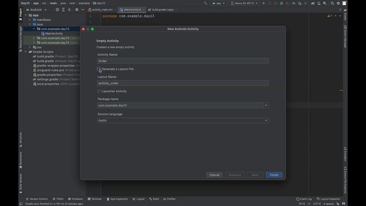The height and width of the screenshot is (206, 366).
Task: Open TODO tool tab
Action: (58, 199)
